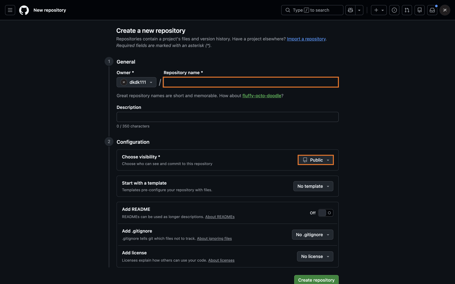This screenshot has width=455, height=284.
Task: Open the About licenses link
Action: click(221, 260)
